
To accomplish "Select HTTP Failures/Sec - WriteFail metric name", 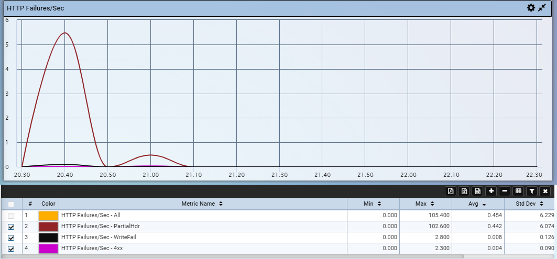I will [x=99, y=237].
